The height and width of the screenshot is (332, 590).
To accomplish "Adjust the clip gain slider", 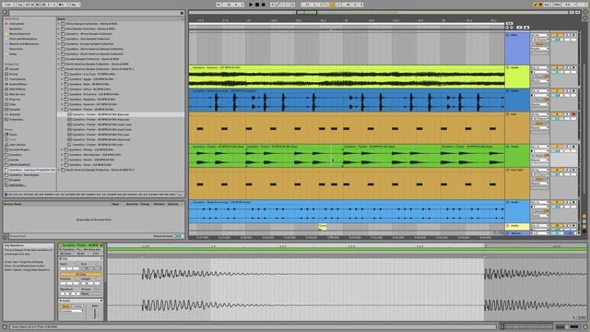I will pyautogui.click(x=95, y=314).
